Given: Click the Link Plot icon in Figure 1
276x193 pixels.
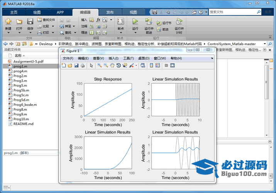Looking at the screenshot, I should point(143,66).
